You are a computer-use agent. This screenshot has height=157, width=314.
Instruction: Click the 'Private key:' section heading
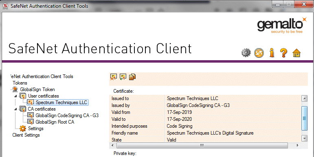(x=125, y=153)
